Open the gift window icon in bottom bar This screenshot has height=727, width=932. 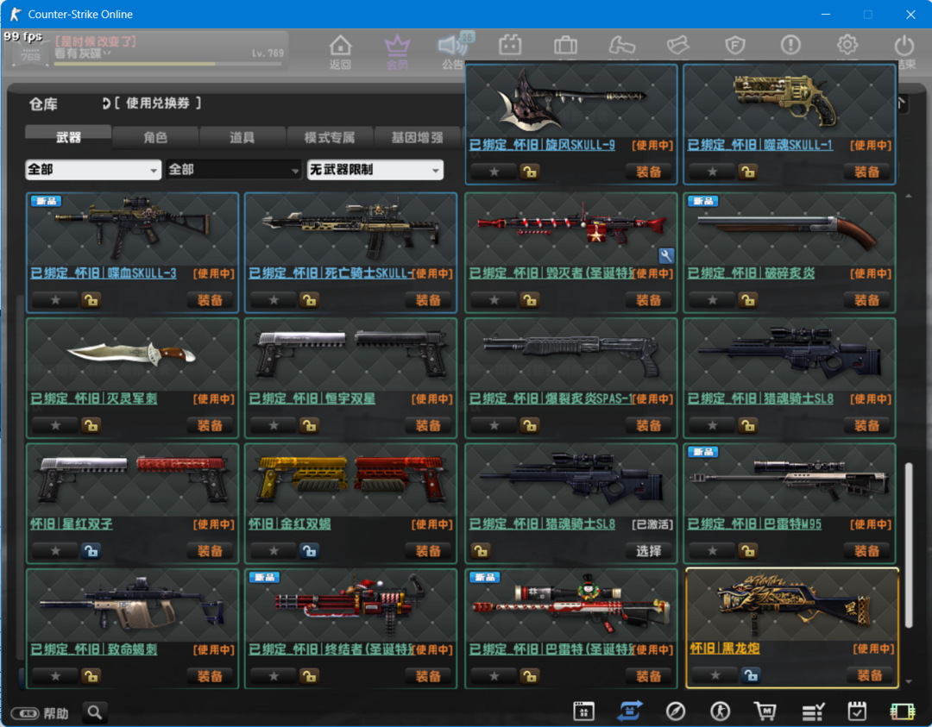pyautogui.click(x=583, y=711)
